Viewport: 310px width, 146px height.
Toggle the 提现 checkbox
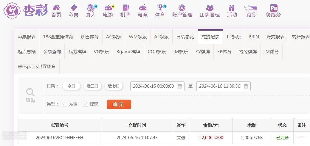coord(86,104)
